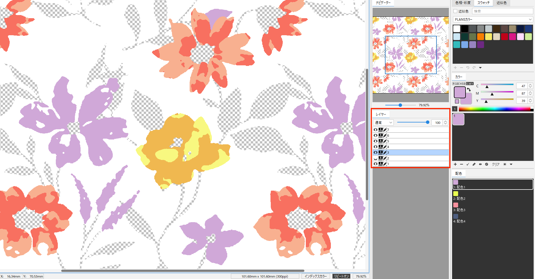Screen dimensions: 535x279
Task: Click the swap foreground/background colors arrow
Action: point(469,89)
